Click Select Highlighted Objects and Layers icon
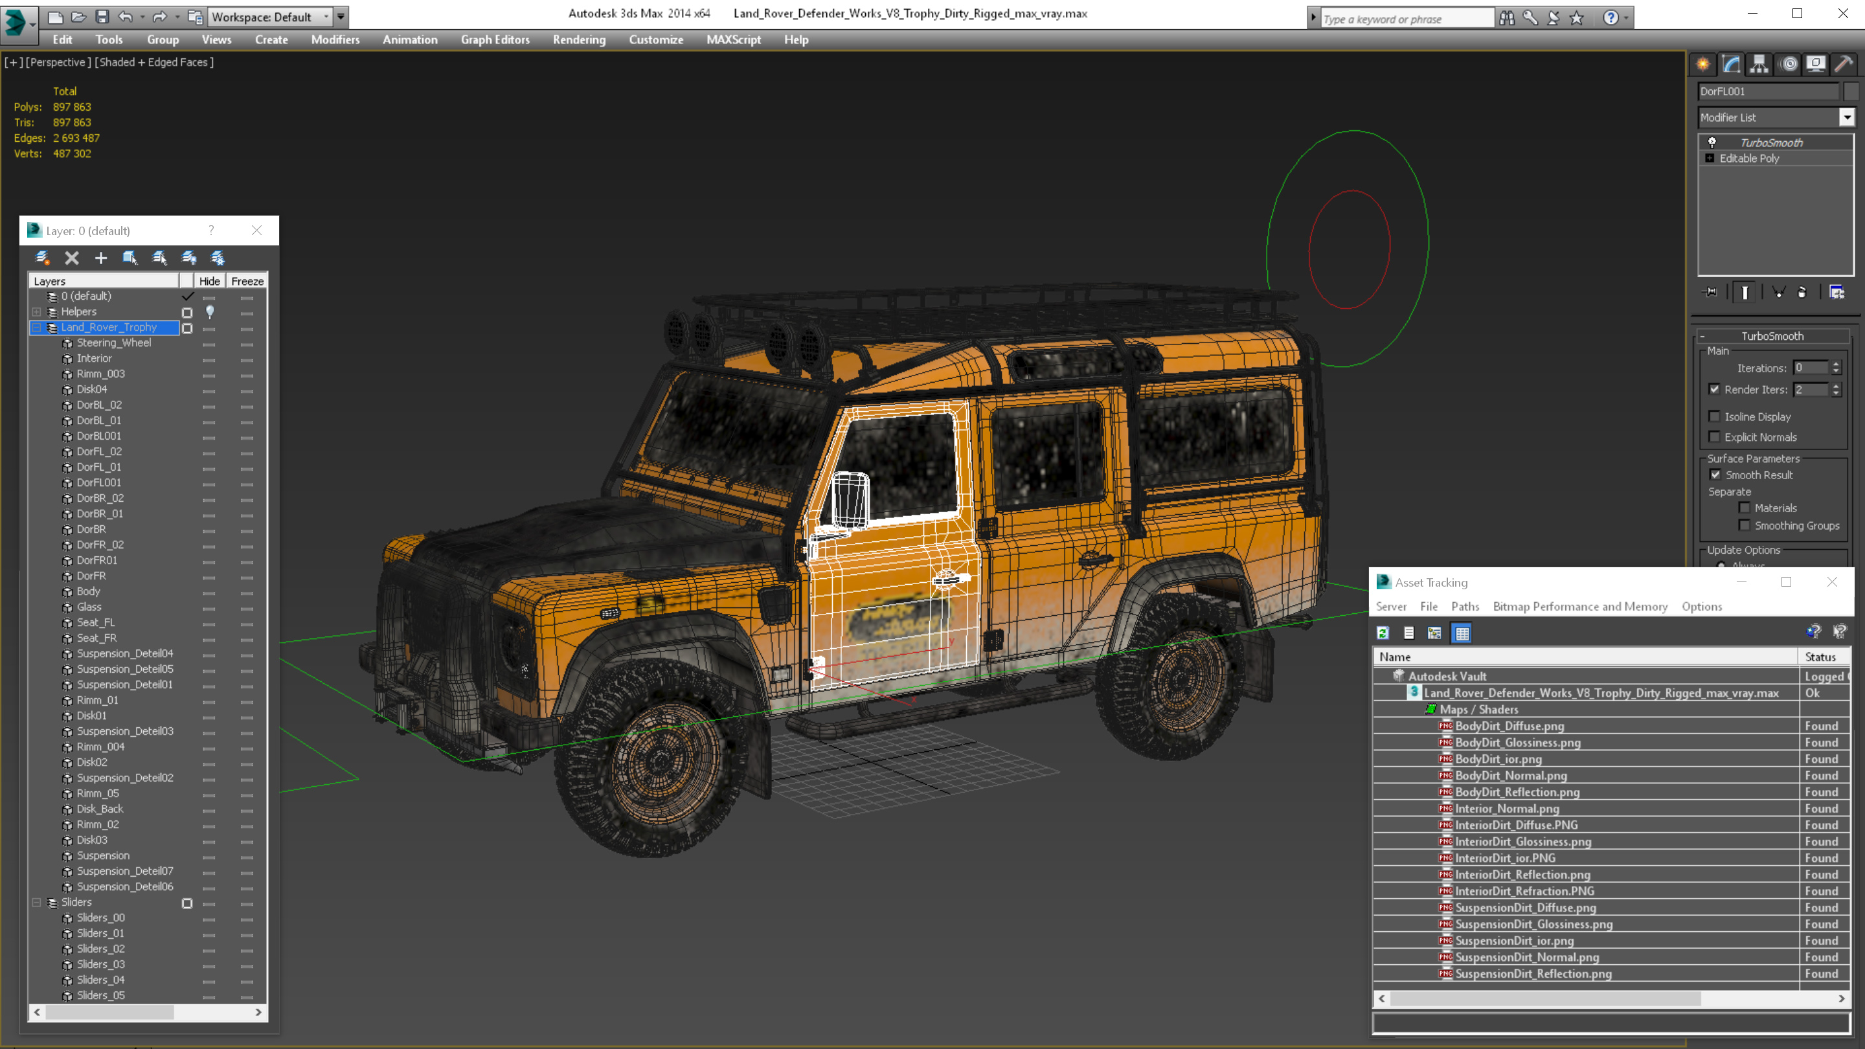This screenshot has width=1865, height=1049. click(x=130, y=258)
